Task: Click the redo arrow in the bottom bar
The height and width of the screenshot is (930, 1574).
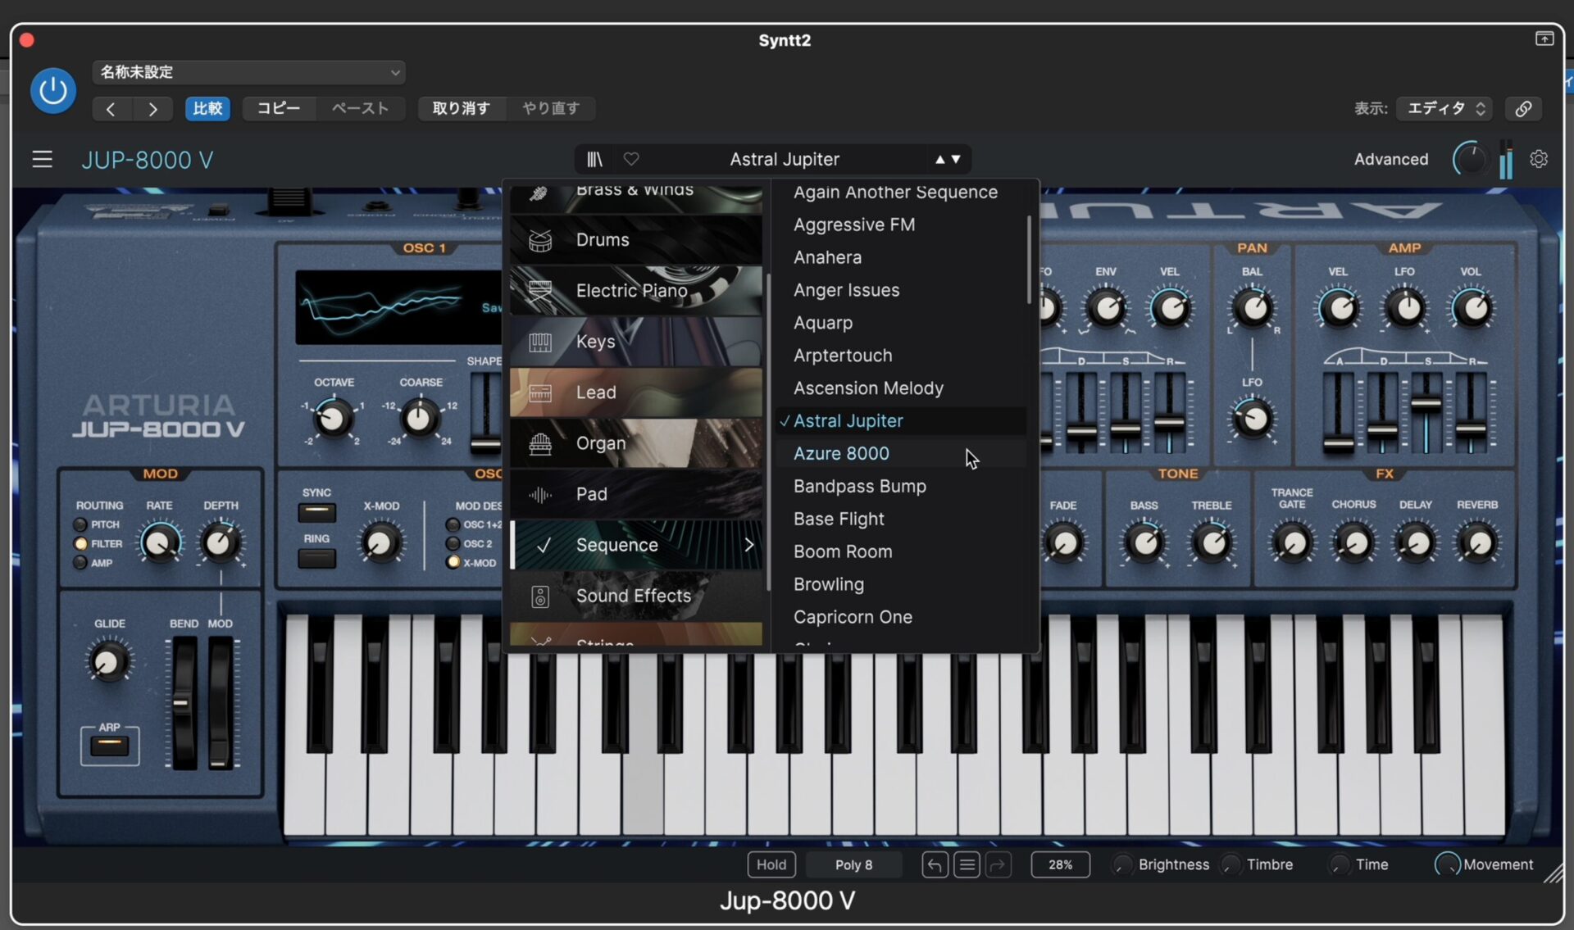Action: [x=998, y=864]
